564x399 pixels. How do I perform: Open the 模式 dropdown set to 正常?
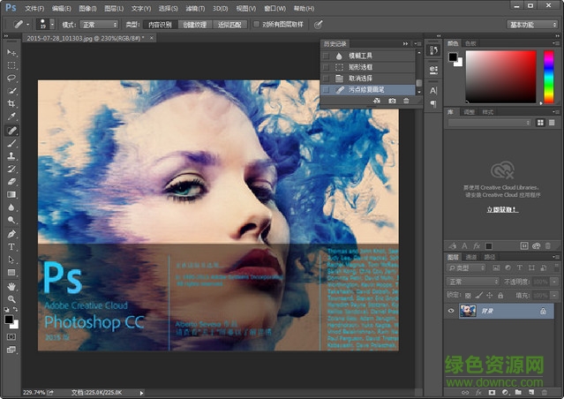click(101, 25)
